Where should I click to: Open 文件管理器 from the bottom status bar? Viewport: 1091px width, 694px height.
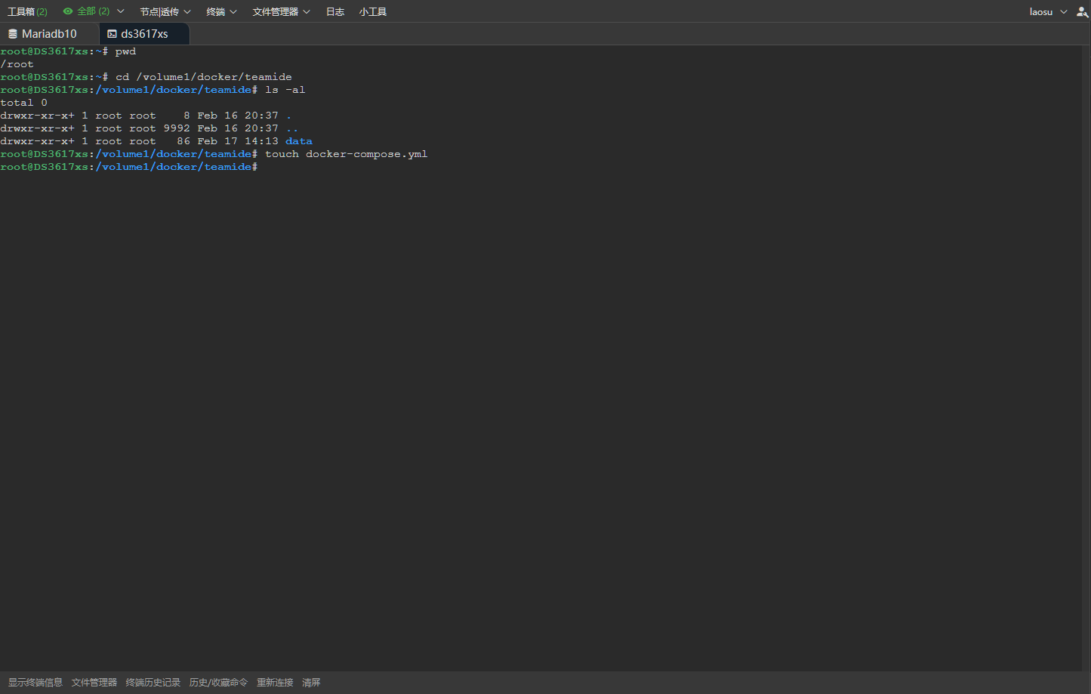[x=93, y=682]
